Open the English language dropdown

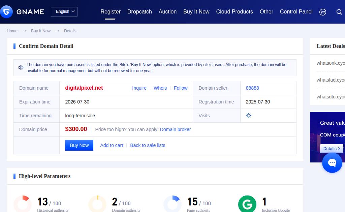pos(64,12)
